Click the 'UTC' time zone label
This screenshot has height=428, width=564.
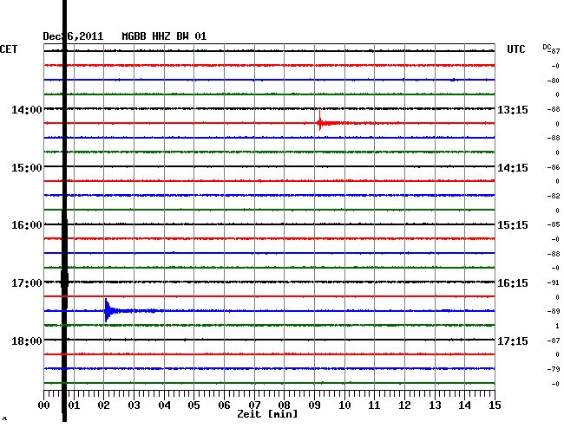(x=515, y=49)
